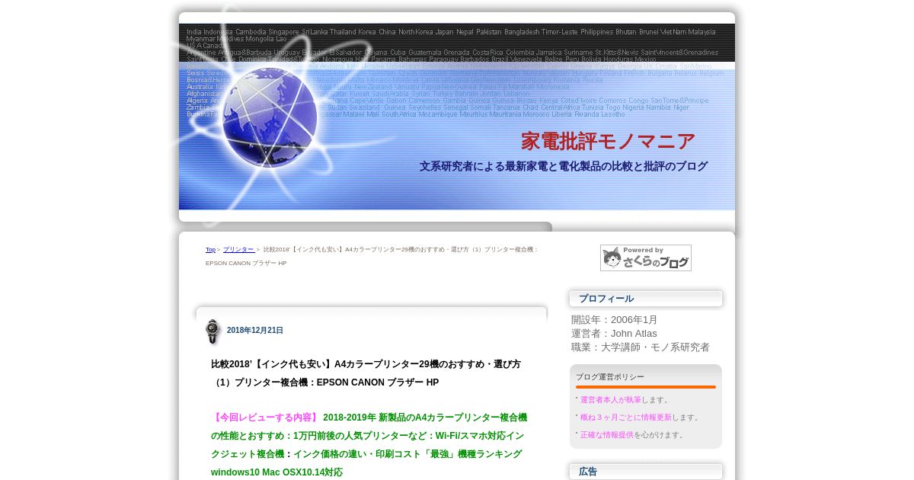Click the ブログ運営ポリシー box title

click(610, 377)
